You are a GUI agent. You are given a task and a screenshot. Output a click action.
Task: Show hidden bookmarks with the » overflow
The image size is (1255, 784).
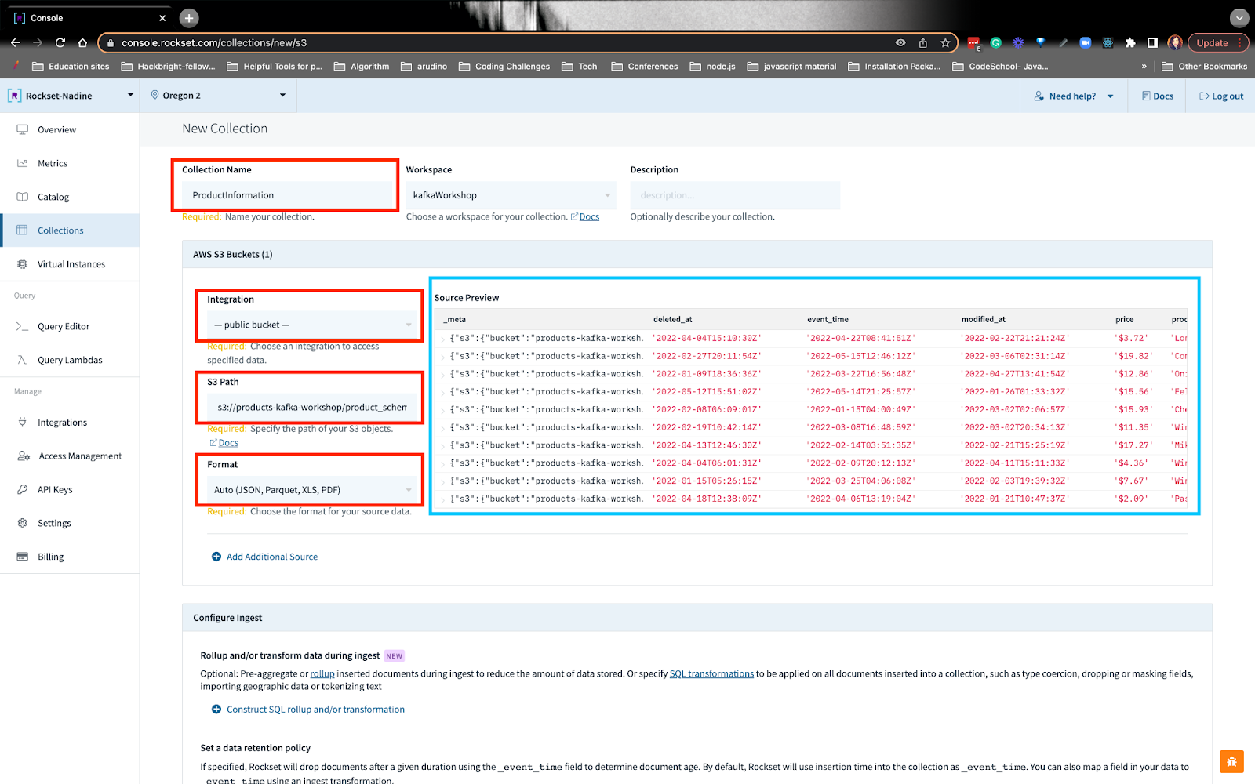point(1144,67)
